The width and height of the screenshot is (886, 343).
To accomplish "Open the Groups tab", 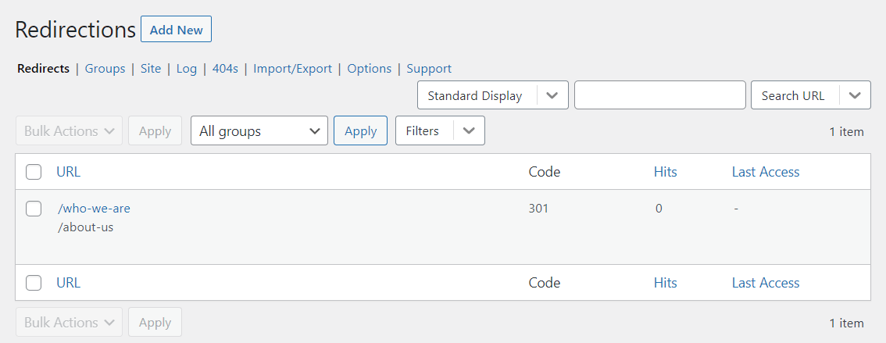I will tap(105, 69).
